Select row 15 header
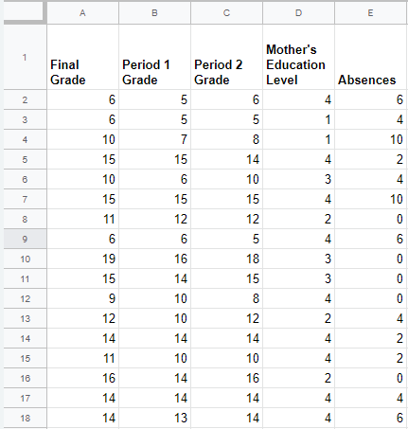The height and width of the screenshot is (429, 408). [x=25, y=358]
